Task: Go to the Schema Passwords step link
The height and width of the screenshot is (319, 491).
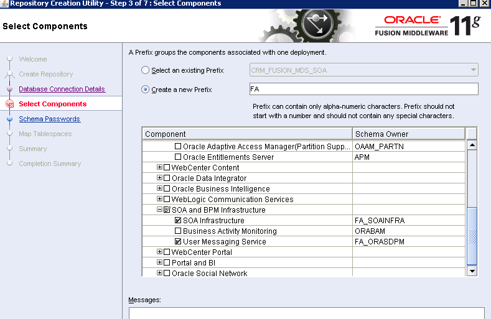Action: coord(49,119)
